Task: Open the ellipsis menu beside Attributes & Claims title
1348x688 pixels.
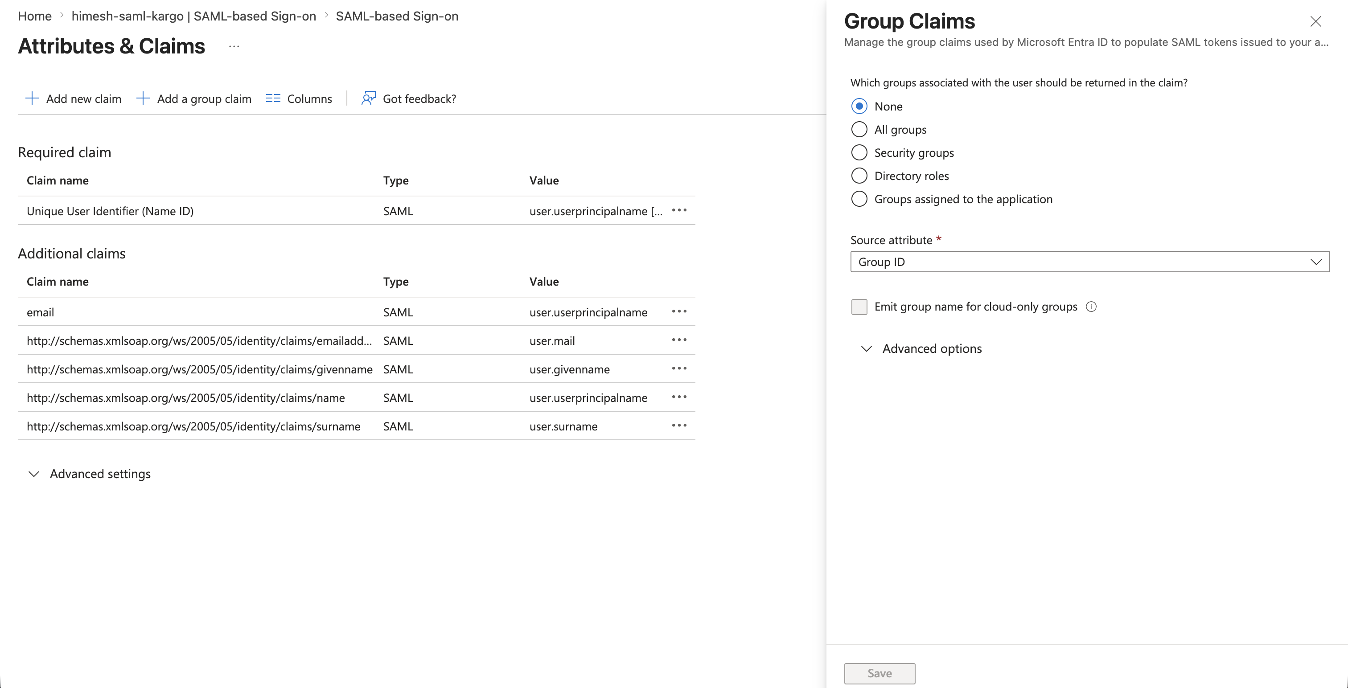Action: [234, 46]
